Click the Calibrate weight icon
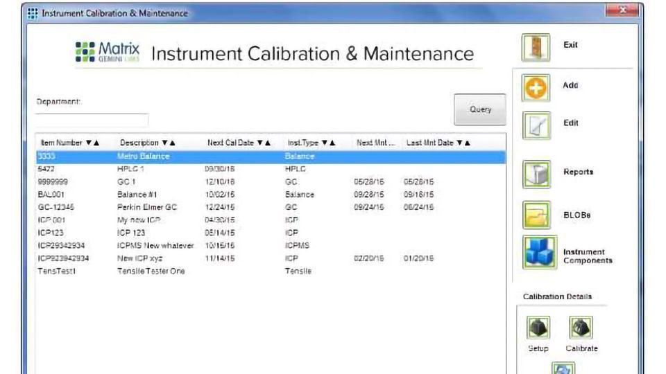This screenshot has height=374, width=666. pos(581,328)
